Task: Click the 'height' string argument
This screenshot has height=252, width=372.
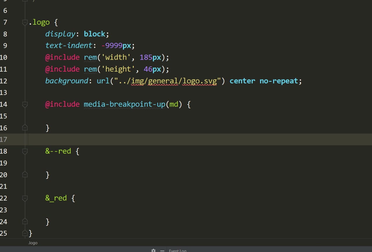Action: click(118, 69)
